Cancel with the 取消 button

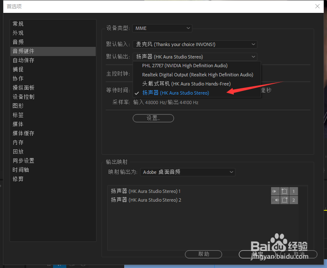coord(299,254)
